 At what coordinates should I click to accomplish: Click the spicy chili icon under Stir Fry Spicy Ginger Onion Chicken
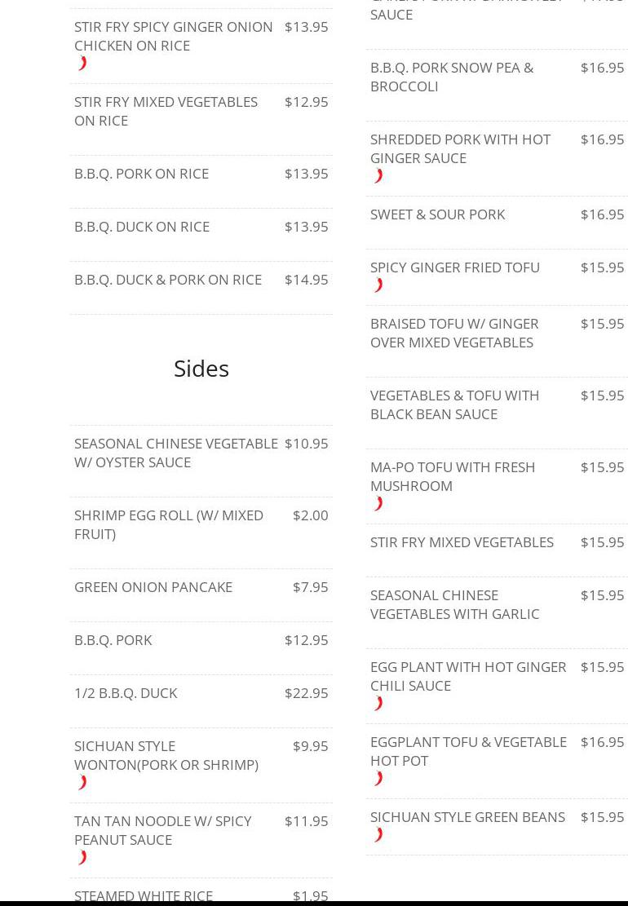pyautogui.click(x=82, y=64)
